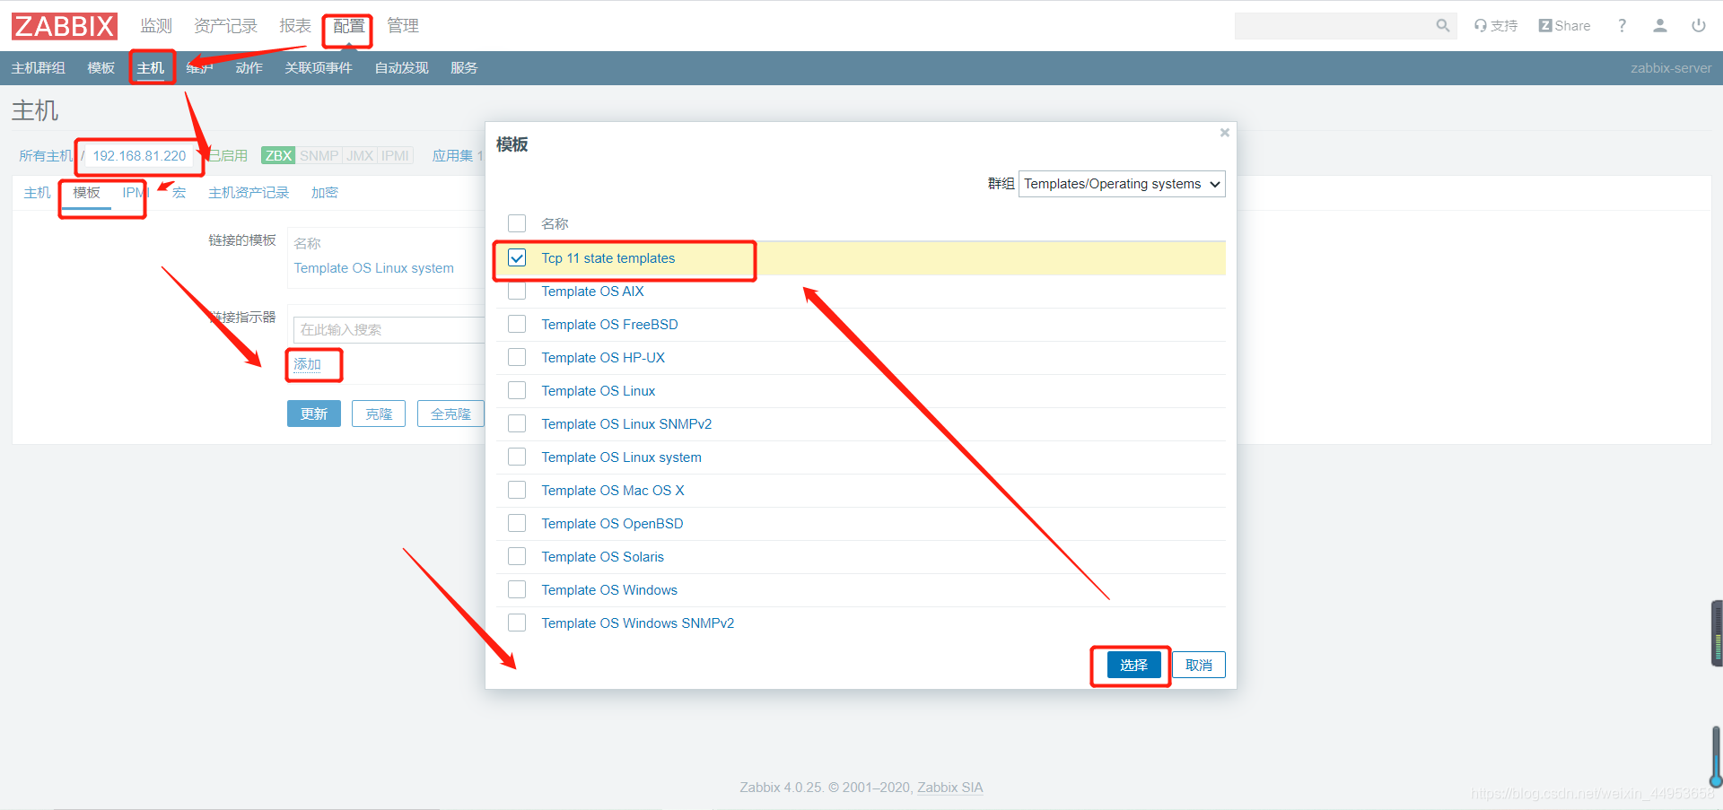Click the 取消 button in the dialog
Viewport: 1723px width, 810px height.
point(1199,665)
